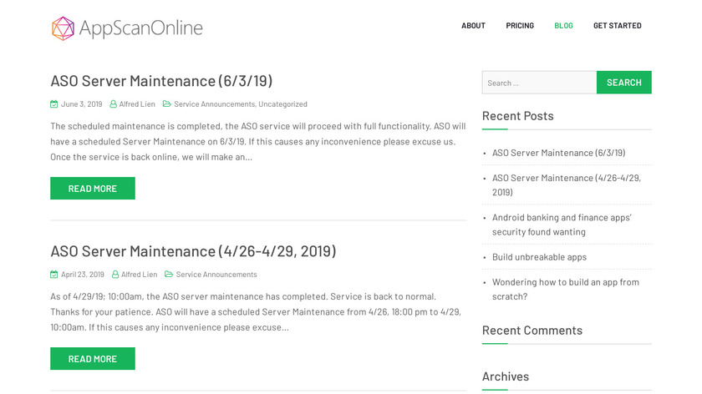Viewport: 702px width, 394px height.
Task: Click folder icon before Service Announcements, Uncategorized
Action: point(167,104)
